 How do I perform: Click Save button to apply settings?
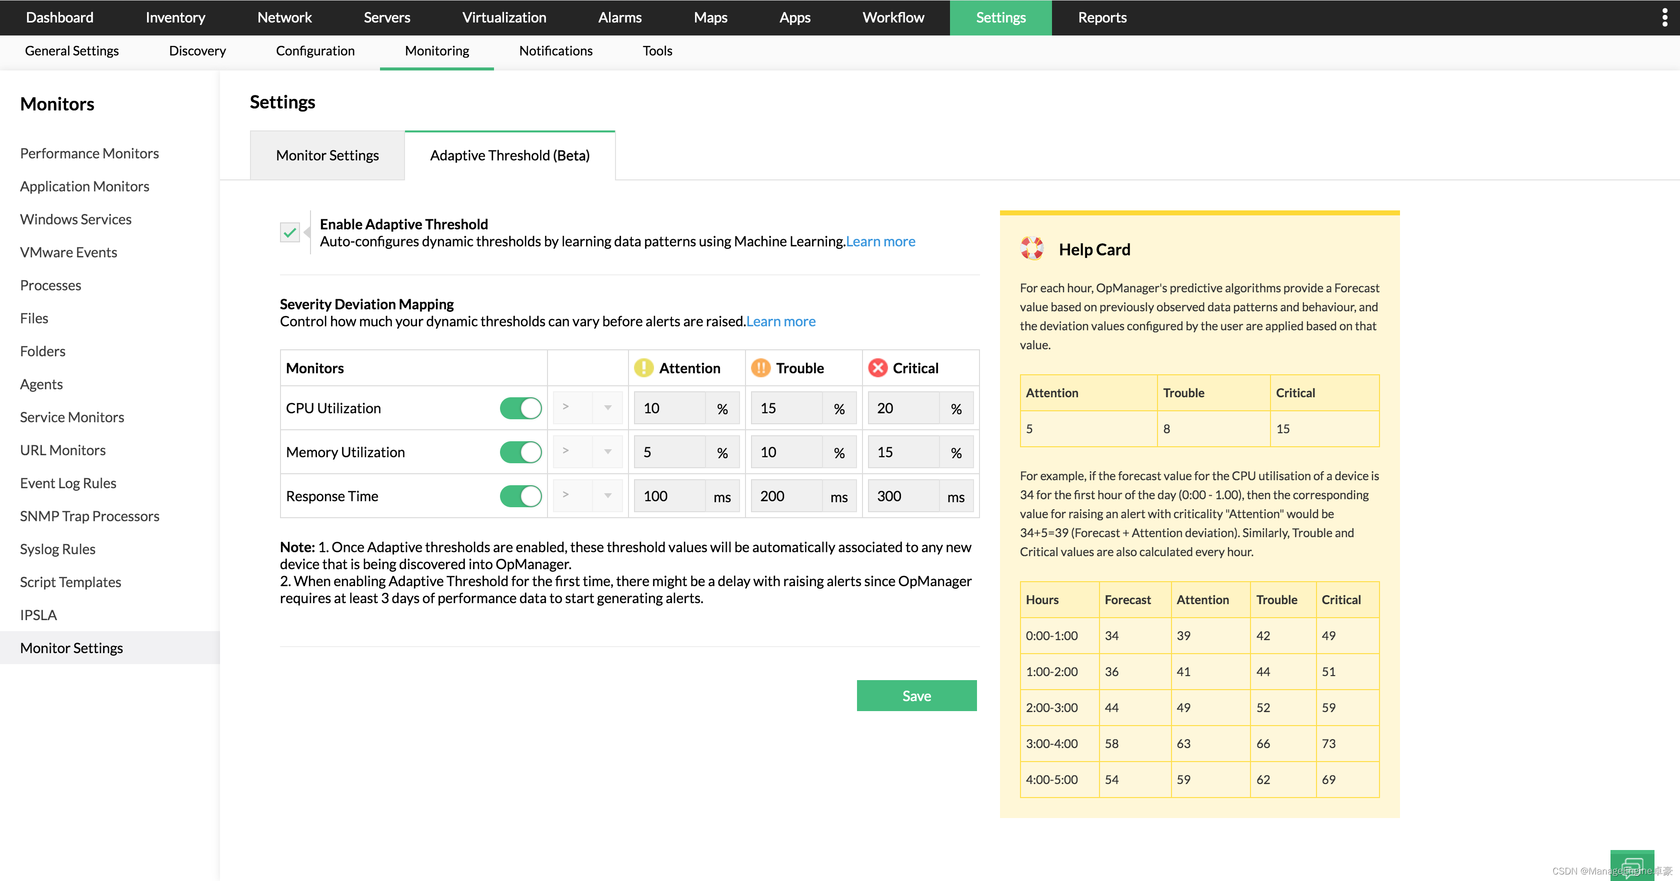tap(916, 696)
